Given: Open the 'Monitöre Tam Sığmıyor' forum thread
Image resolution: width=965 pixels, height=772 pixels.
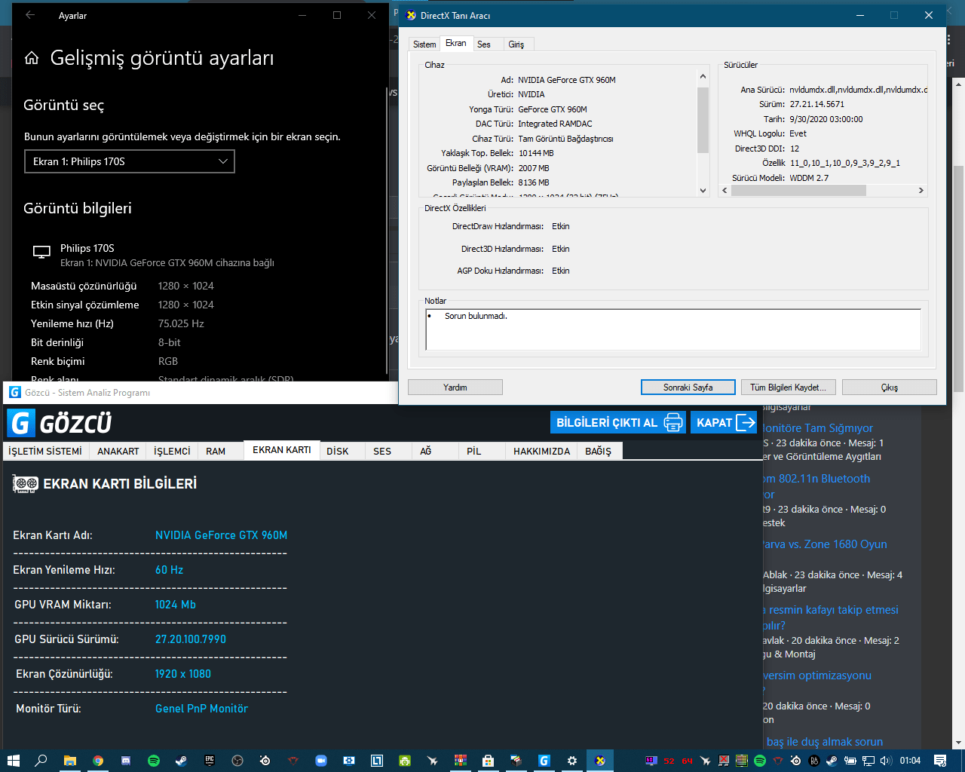Looking at the screenshot, I should point(818,428).
